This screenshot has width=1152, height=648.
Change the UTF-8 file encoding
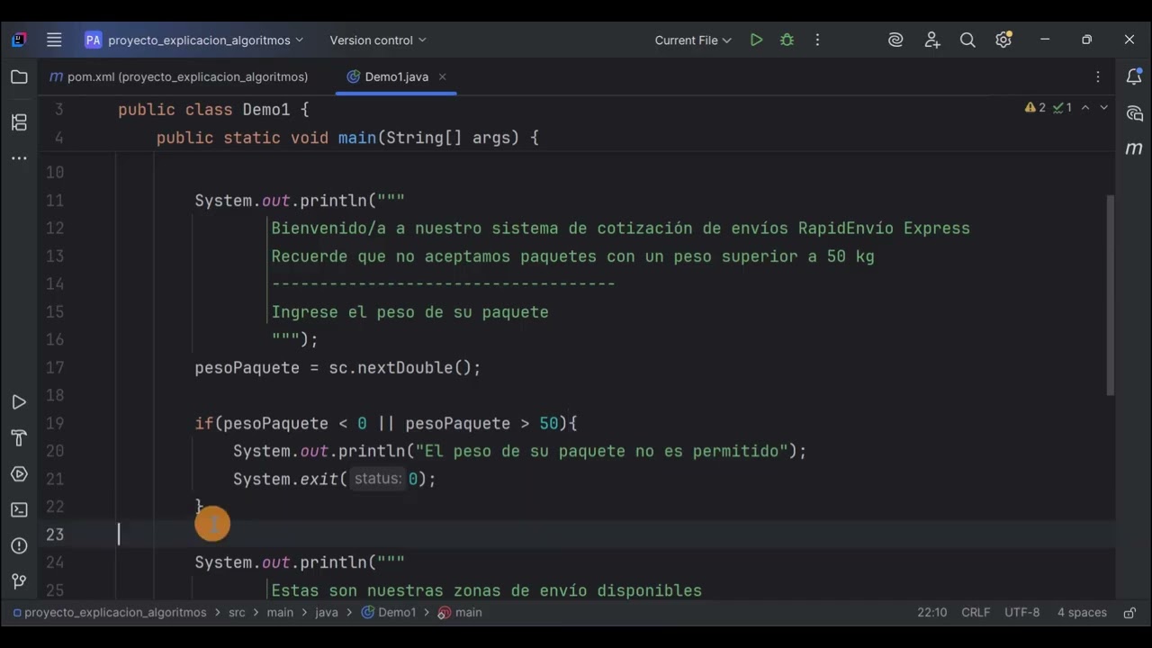[1021, 613]
